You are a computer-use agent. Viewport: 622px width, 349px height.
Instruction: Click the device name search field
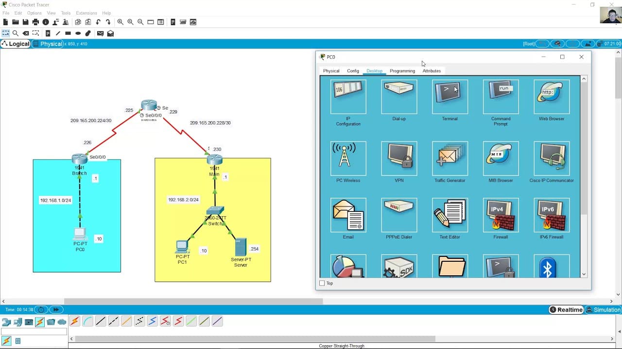(x=34, y=332)
